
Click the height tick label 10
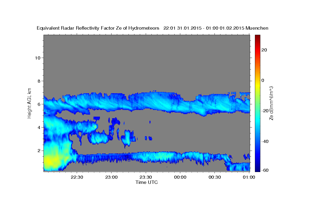point(37,58)
